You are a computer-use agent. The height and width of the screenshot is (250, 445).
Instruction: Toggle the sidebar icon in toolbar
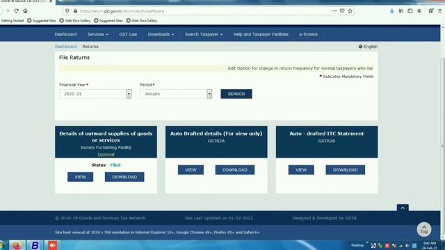click(410, 11)
